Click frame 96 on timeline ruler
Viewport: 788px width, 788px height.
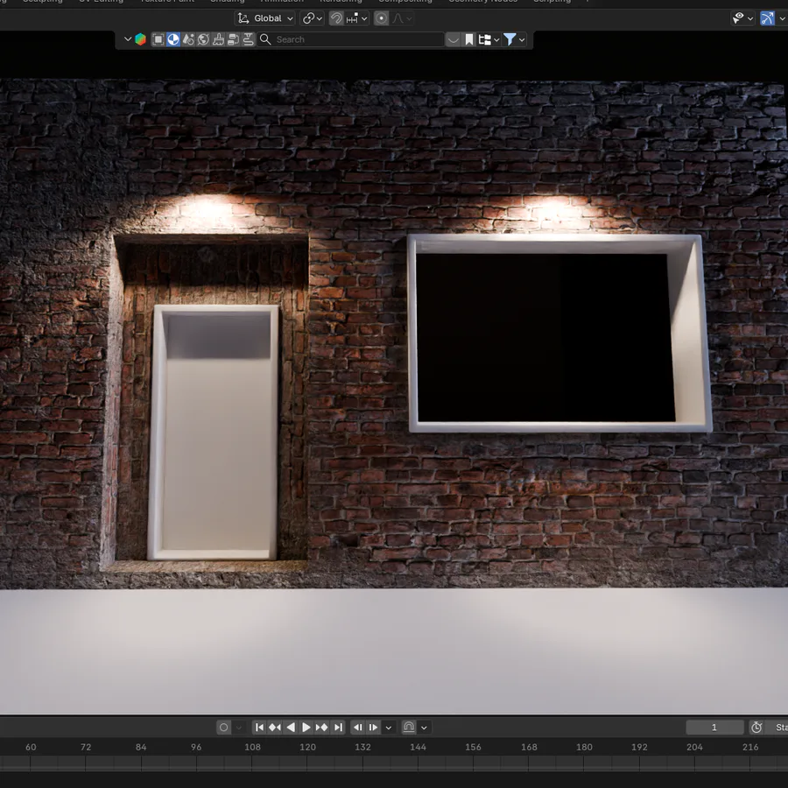[196, 747]
